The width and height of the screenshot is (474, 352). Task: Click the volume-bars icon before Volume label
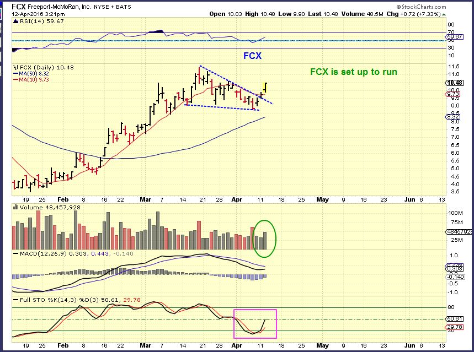point(16,207)
